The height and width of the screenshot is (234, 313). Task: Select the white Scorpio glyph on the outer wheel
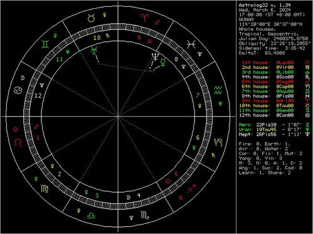coord(144,215)
